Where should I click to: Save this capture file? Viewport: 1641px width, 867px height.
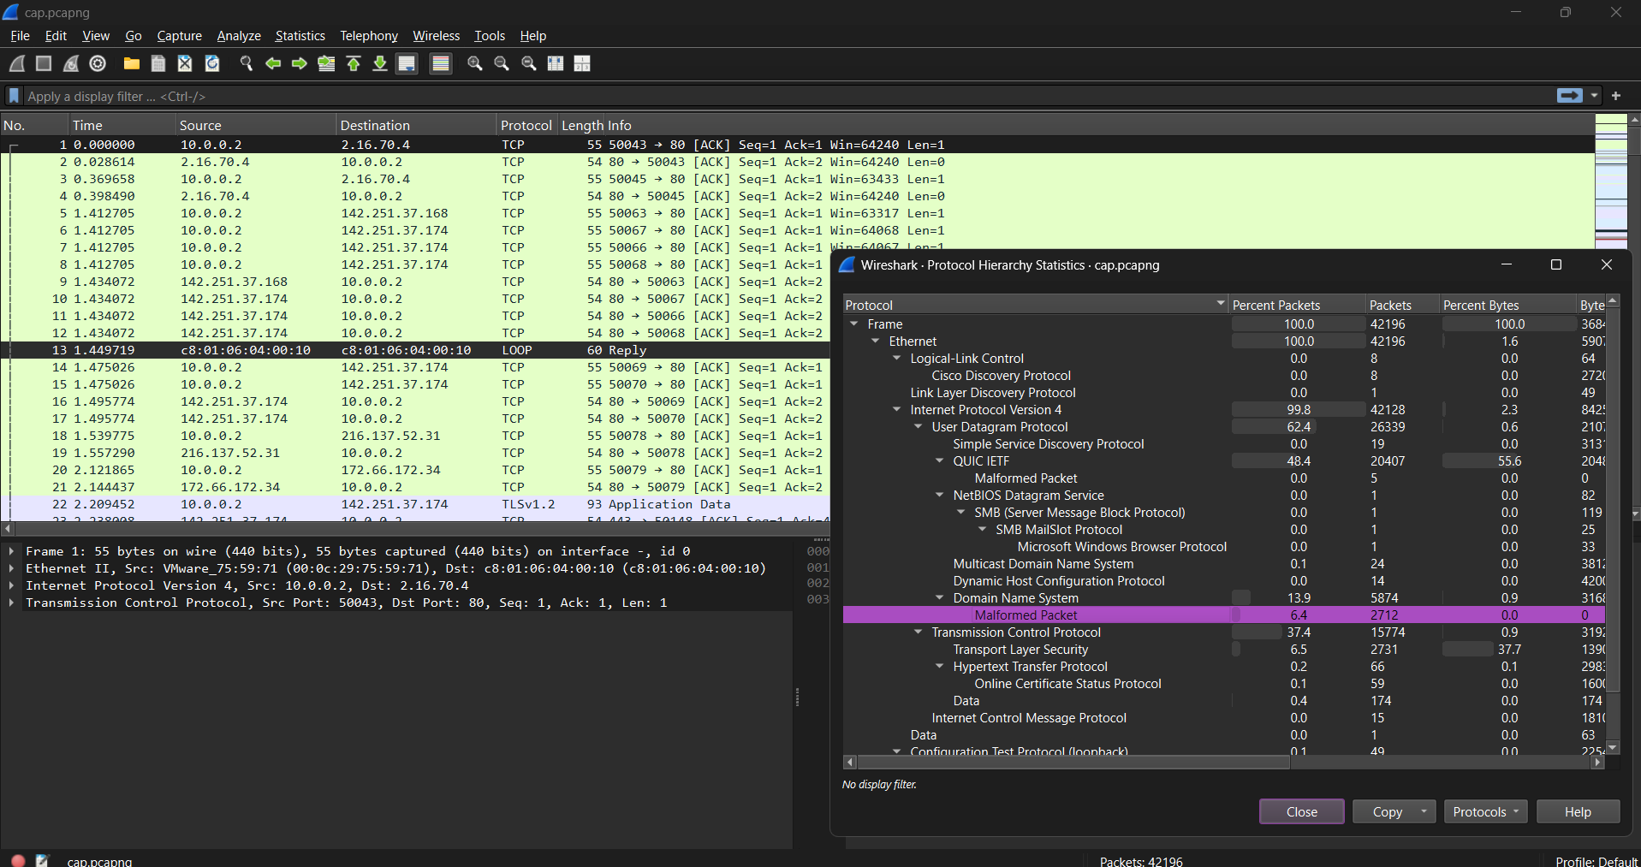(158, 63)
